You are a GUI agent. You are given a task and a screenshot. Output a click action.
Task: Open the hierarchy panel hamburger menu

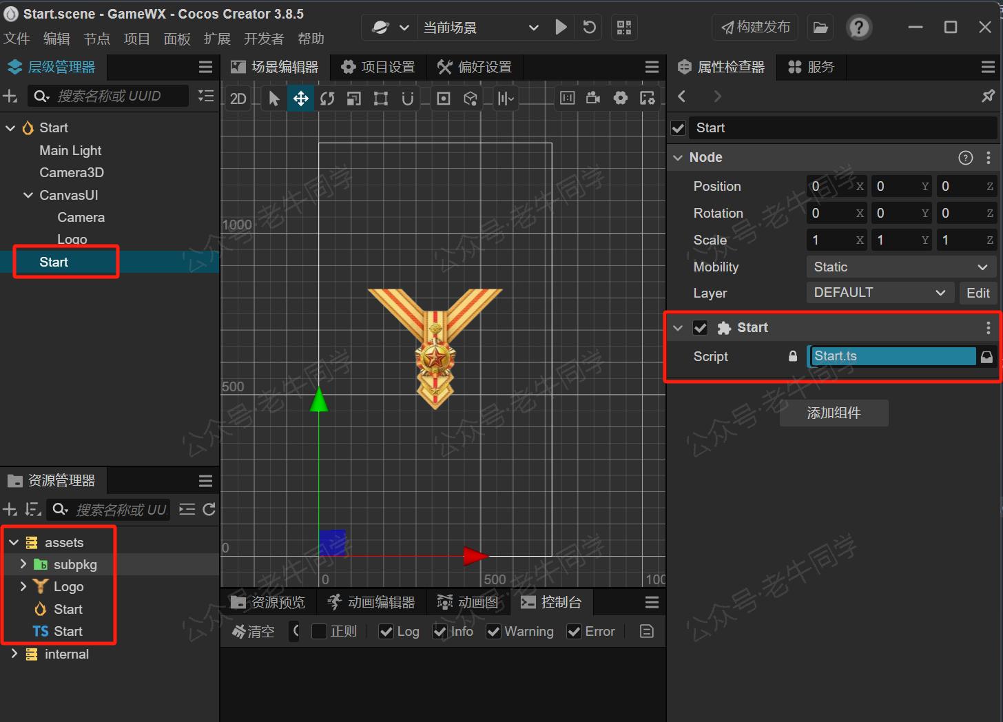tap(205, 67)
